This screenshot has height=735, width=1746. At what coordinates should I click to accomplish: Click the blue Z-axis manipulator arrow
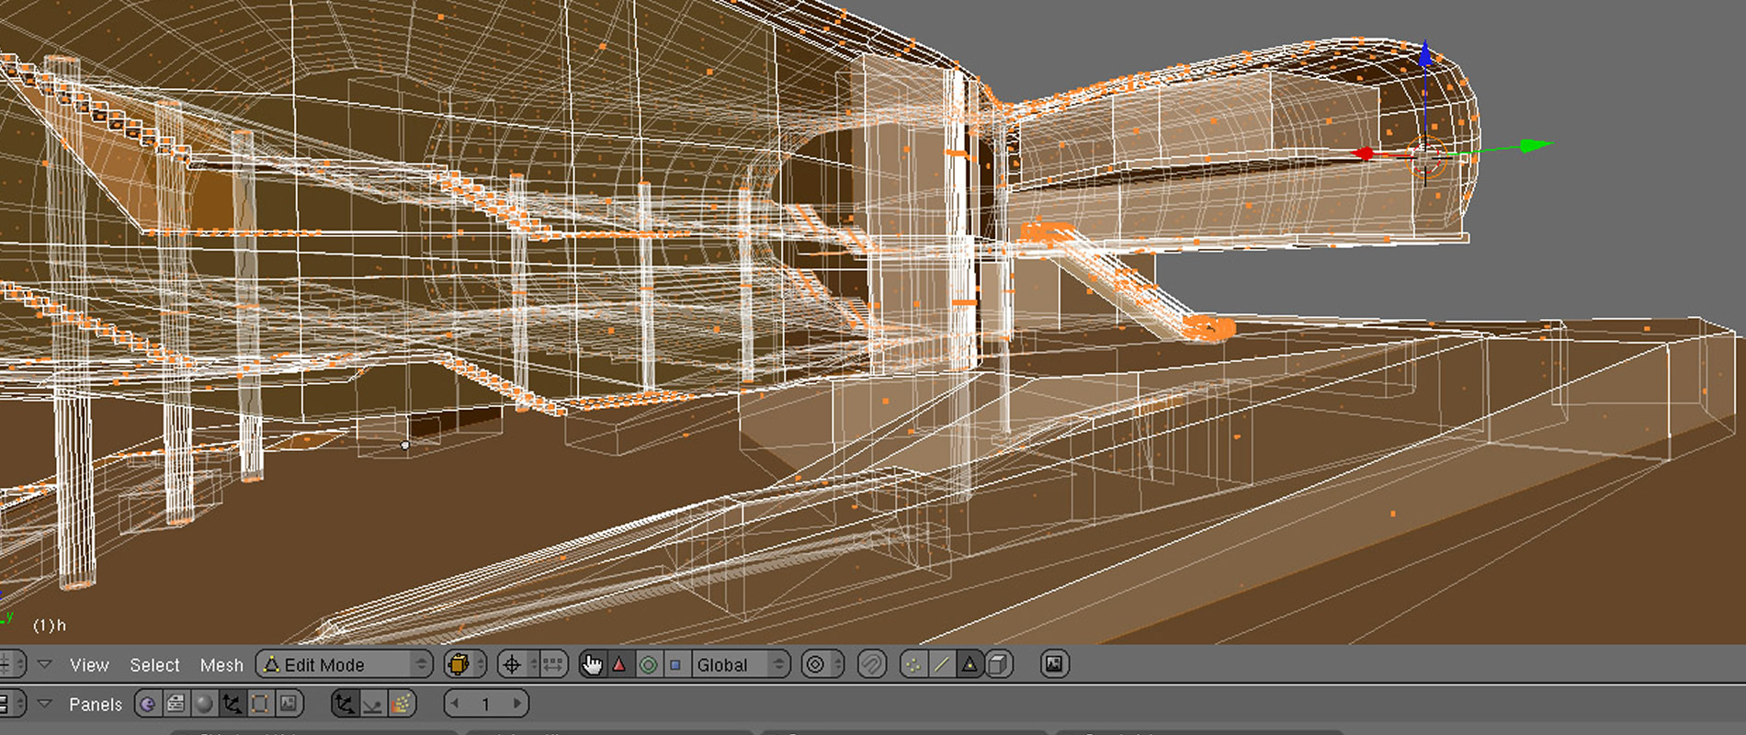pyautogui.click(x=1425, y=55)
